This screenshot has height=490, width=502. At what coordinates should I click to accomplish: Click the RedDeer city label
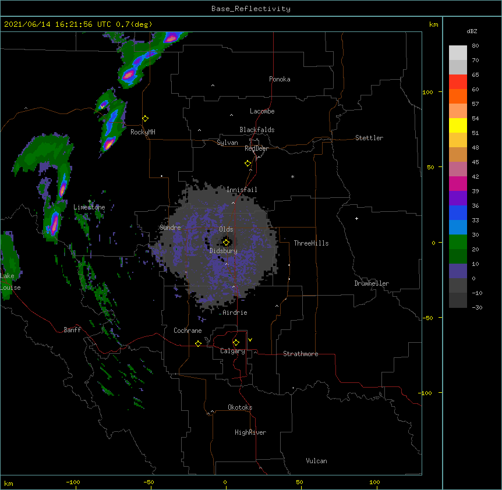(x=257, y=148)
